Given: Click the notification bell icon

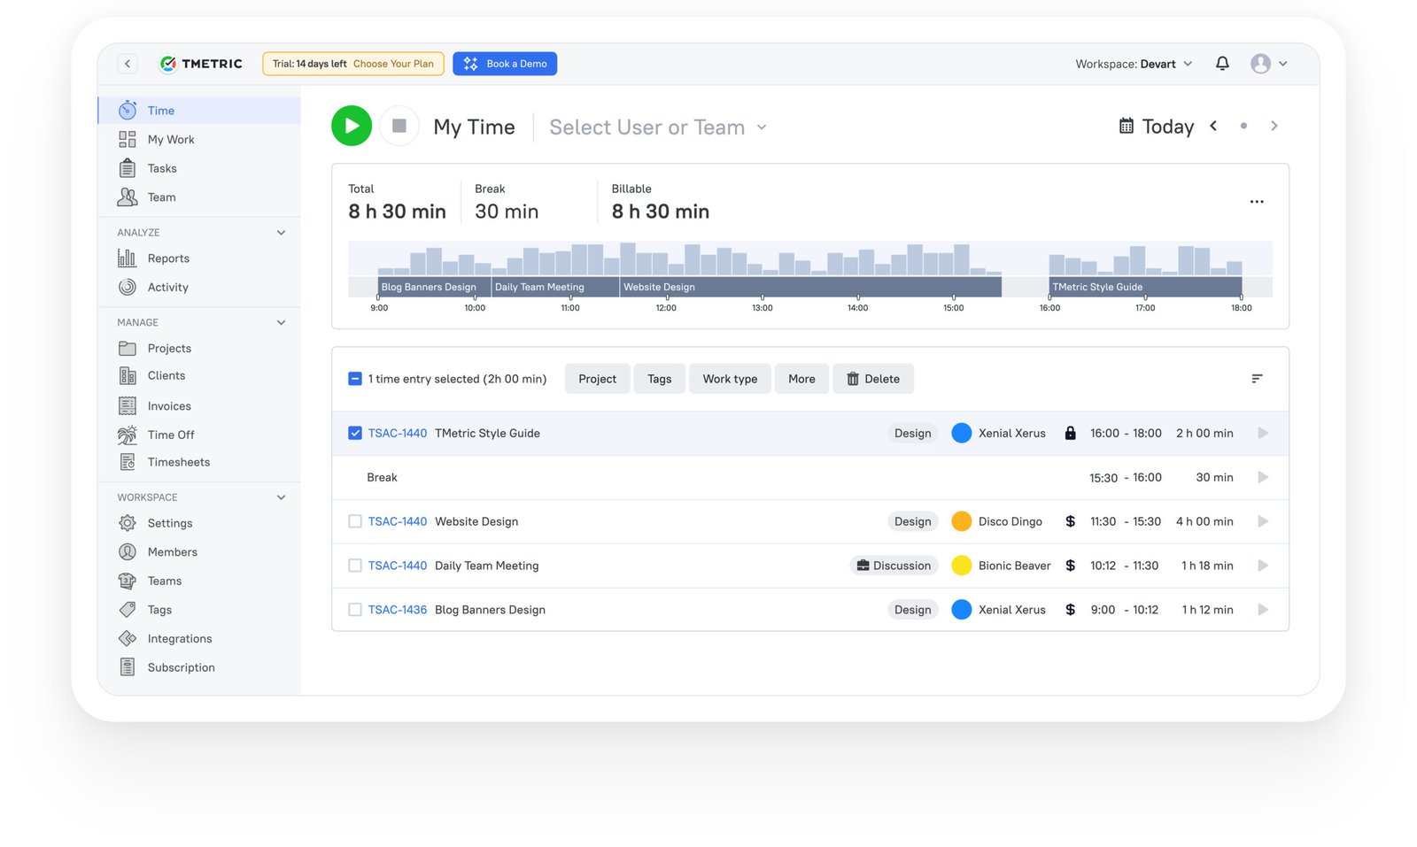Looking at the screenshot, I should [1222, 63].
